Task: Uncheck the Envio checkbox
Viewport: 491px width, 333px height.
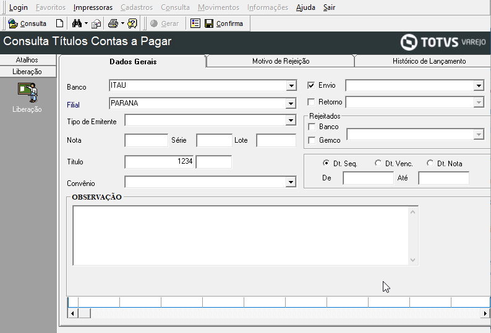Action: [311, 85]
